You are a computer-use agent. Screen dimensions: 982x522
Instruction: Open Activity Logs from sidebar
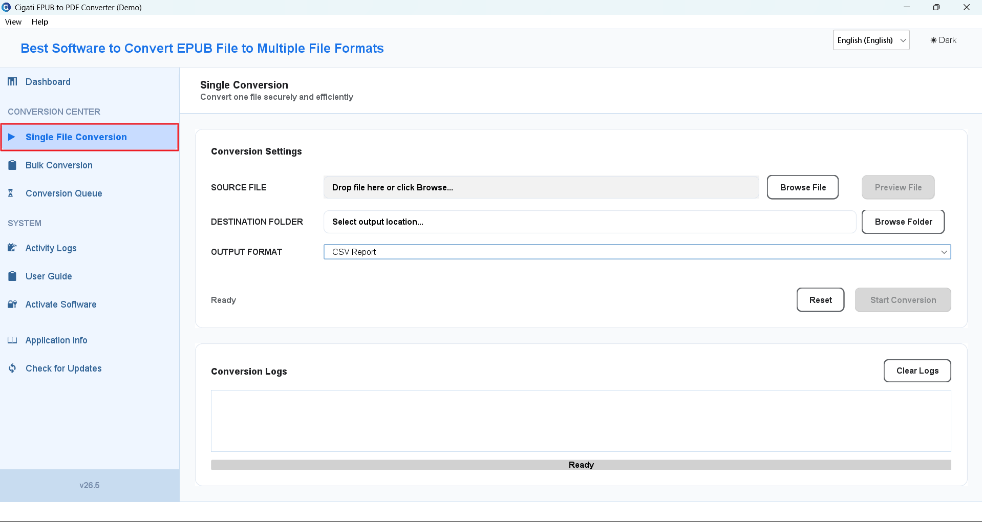tap(90, 248)
